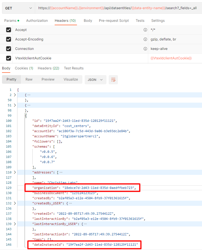Switch to the Tests tab
Image resolution: width=202 pixels, height=252 pixels.
click(140, 21)
